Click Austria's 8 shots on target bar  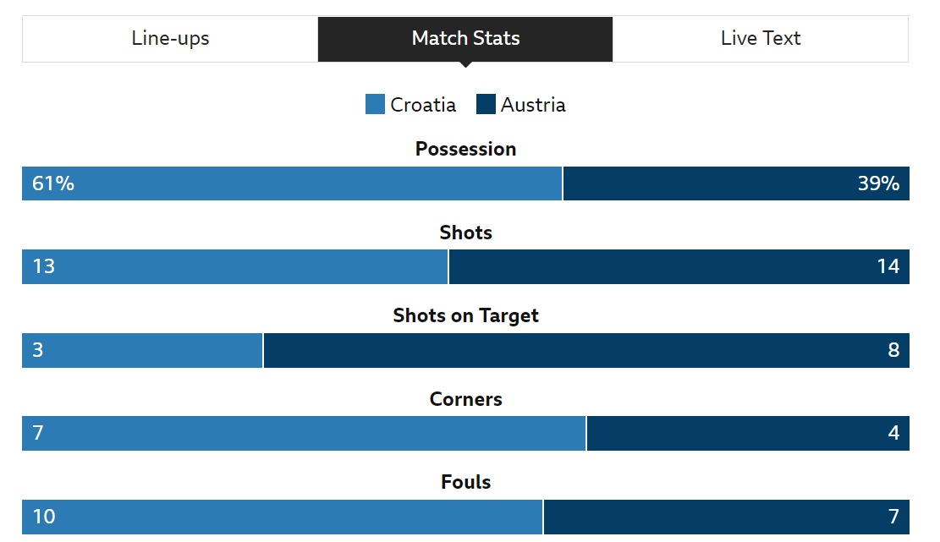click(x=586, y=350)
